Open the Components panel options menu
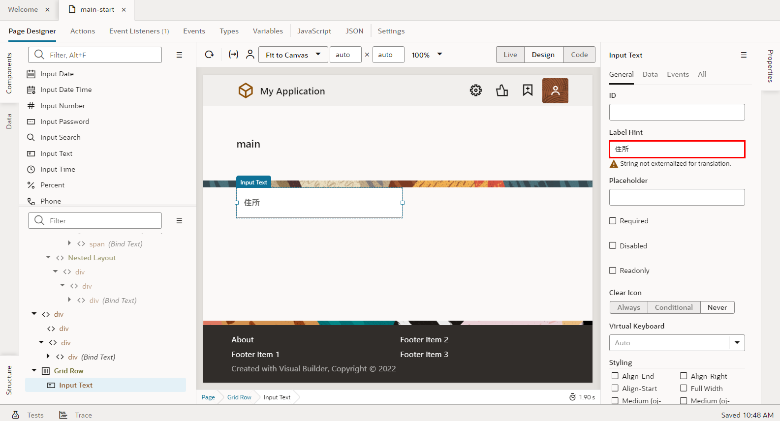 coord(179,55)
